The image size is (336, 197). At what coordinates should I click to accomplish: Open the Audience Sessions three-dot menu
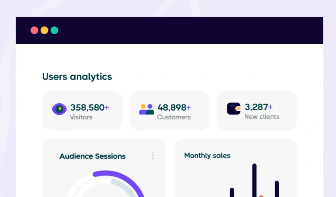153,156
